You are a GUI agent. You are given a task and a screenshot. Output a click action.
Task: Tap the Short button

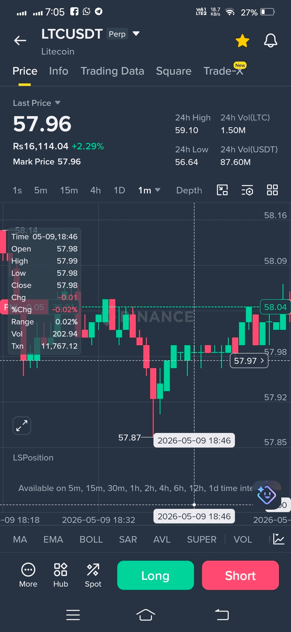tap(240, 575)
